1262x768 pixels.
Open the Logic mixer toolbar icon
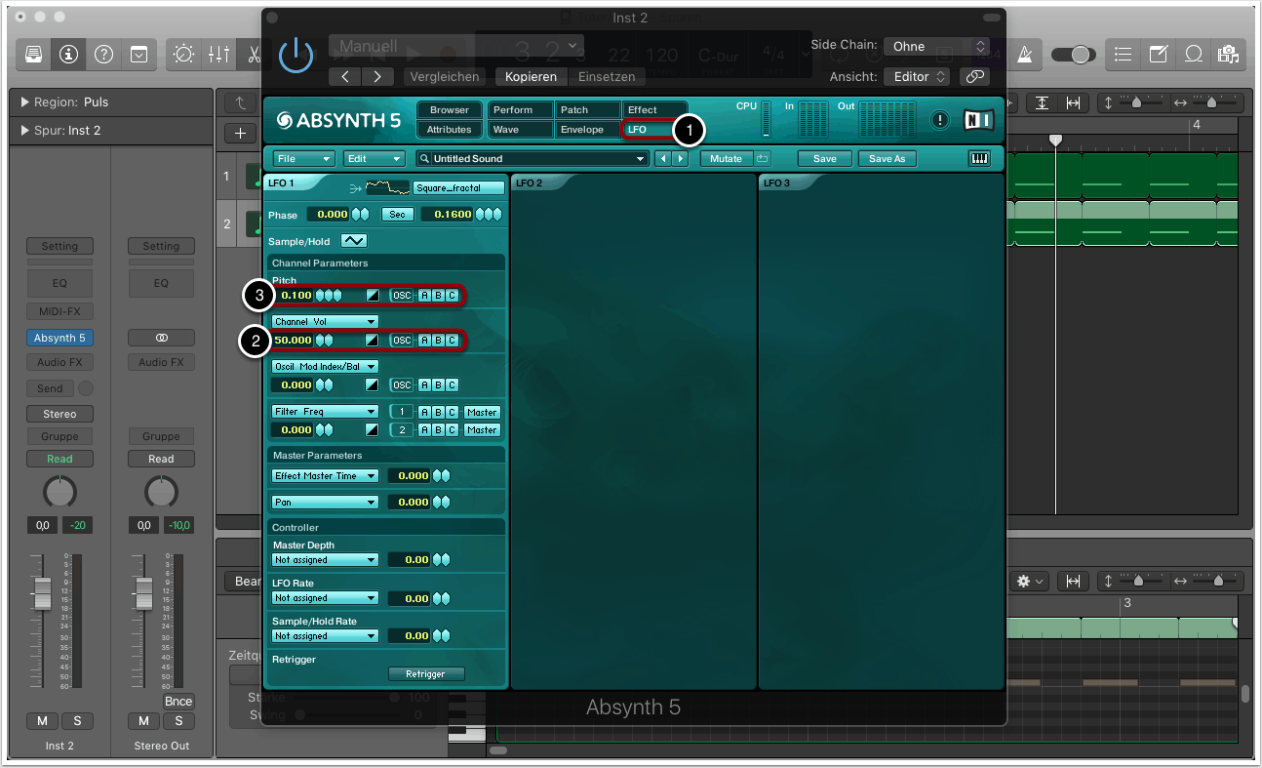(218, 55)
